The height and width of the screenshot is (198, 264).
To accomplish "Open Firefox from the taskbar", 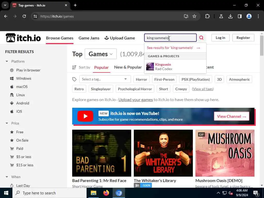I will click(x=106, y=193).
